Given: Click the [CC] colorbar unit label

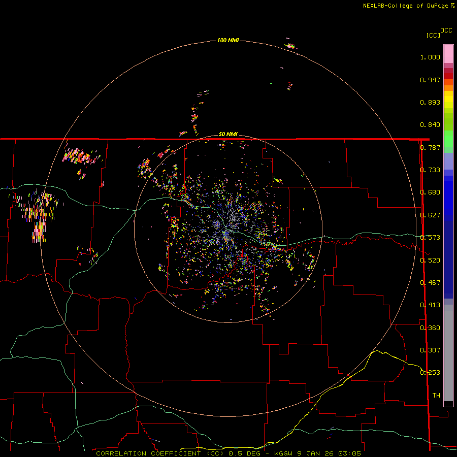Looking at the screenshot, I should pyautogui.click(x=433, y=35).
